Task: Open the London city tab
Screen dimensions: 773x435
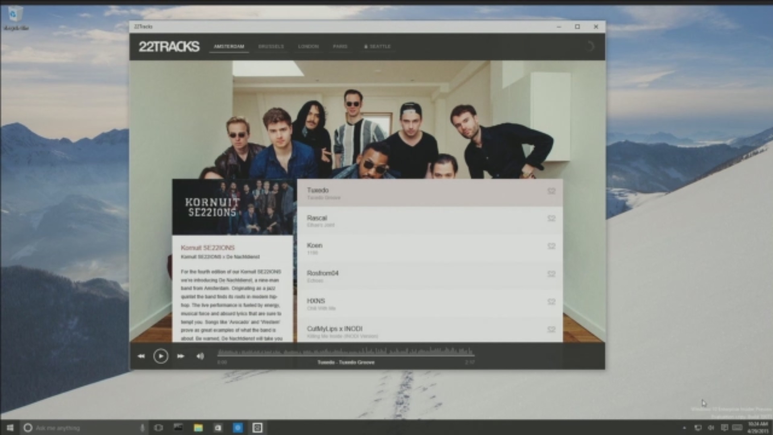Action: tap(308, 47)
